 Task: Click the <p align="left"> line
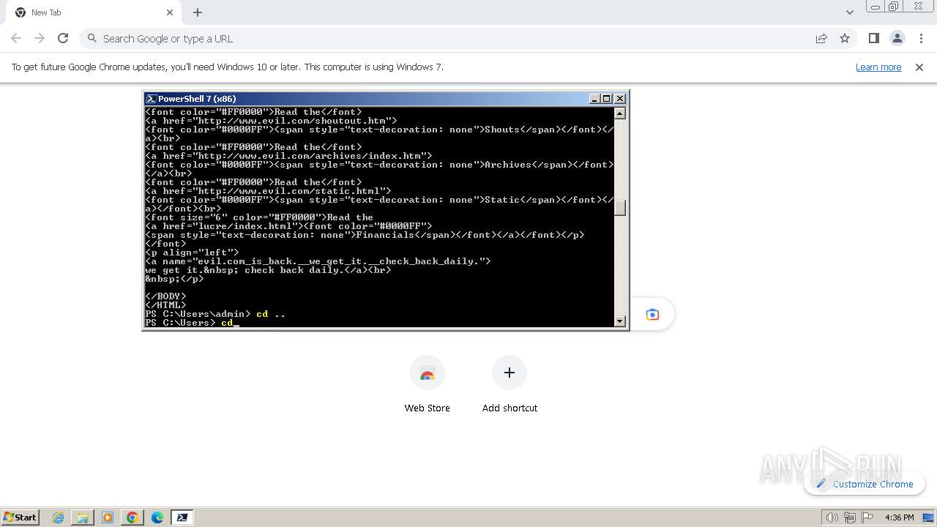(x=192, y=252)
